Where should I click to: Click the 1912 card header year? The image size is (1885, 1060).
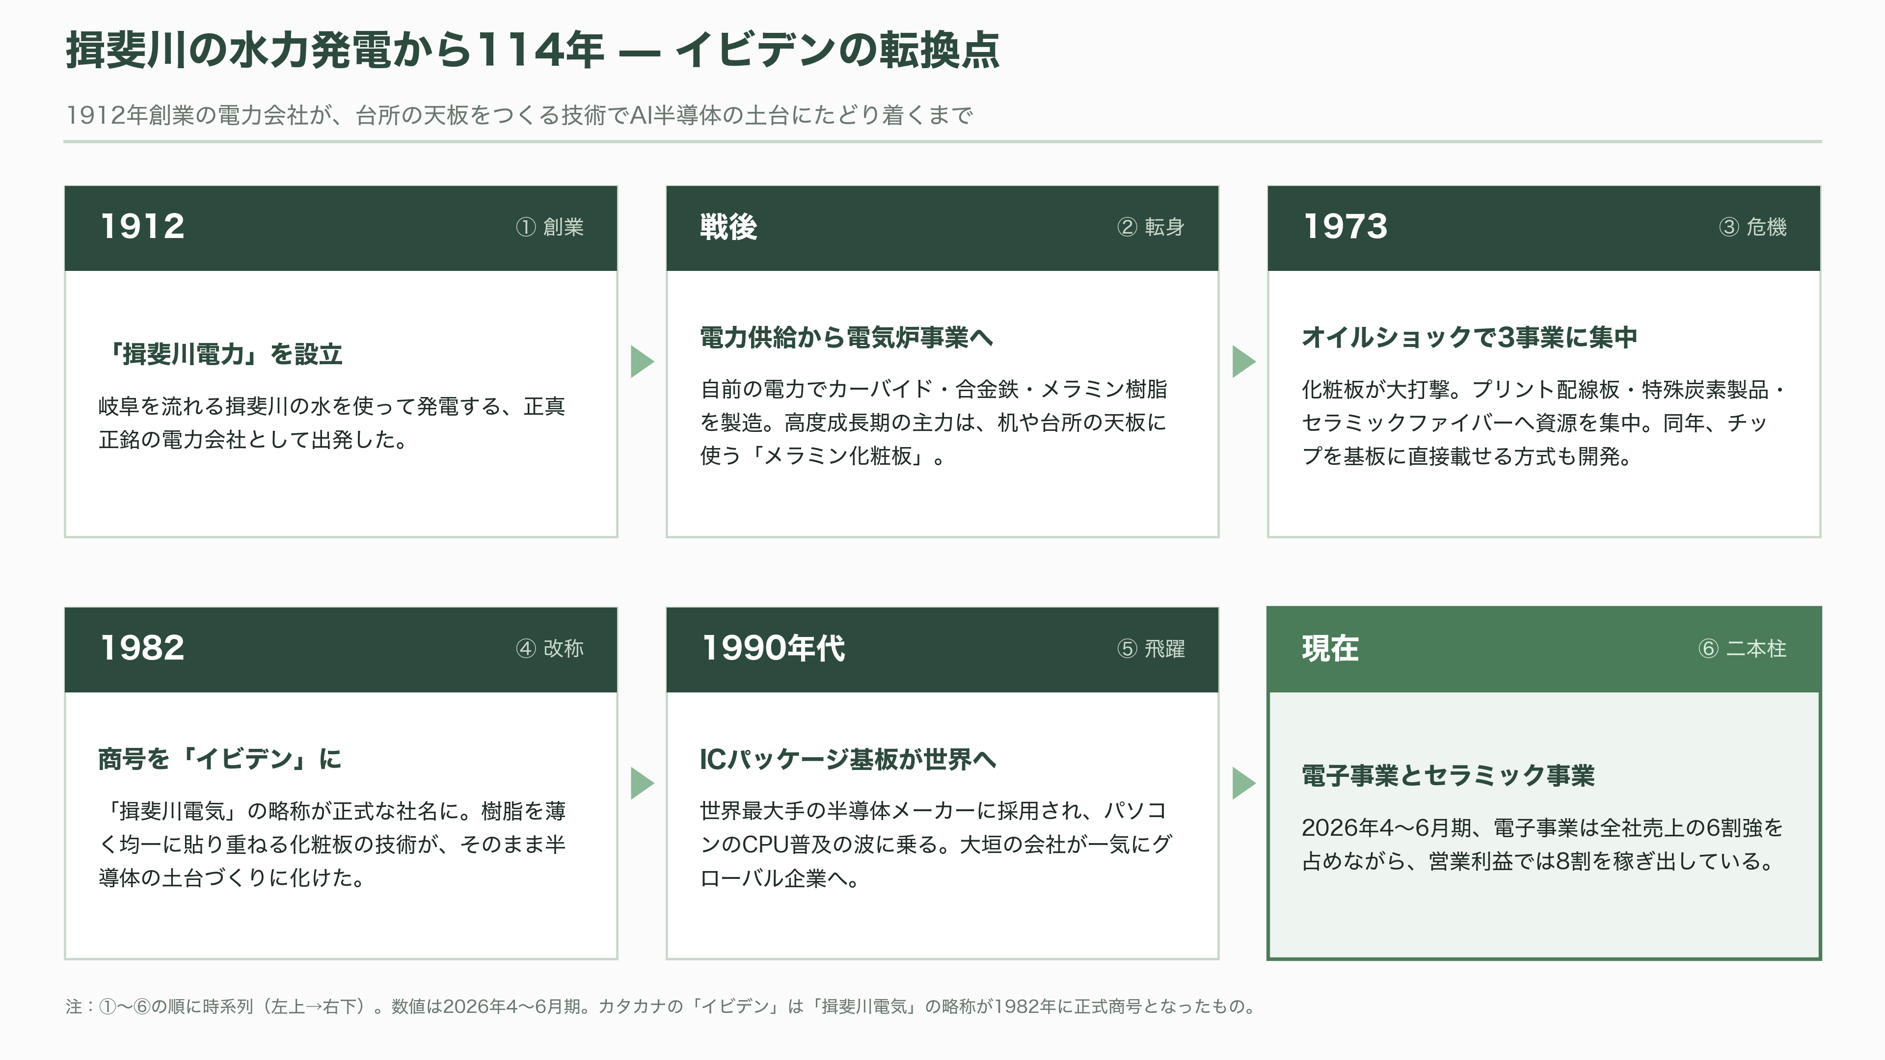tap(142, 227)
